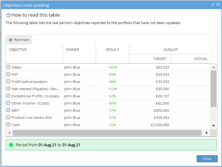Screen dimensions: 222x167
Task: Click the Objectives need updating dialog title
Action: (26, 5)
